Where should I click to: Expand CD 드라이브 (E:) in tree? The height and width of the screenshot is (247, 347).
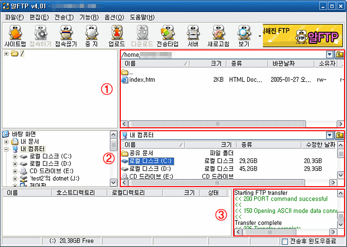coord(15,171)
